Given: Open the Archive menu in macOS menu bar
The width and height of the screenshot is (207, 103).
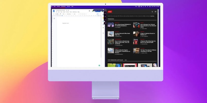Looking at the screenshot, I should 58,6.
